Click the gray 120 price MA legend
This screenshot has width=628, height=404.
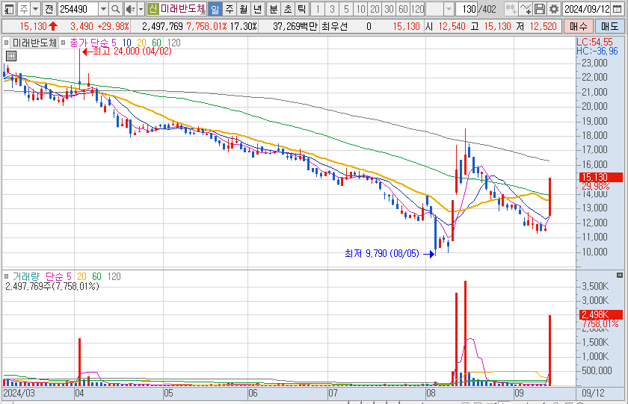(173, 43)
